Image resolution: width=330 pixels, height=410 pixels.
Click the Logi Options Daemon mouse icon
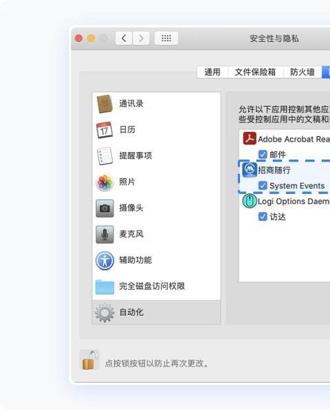250,201
